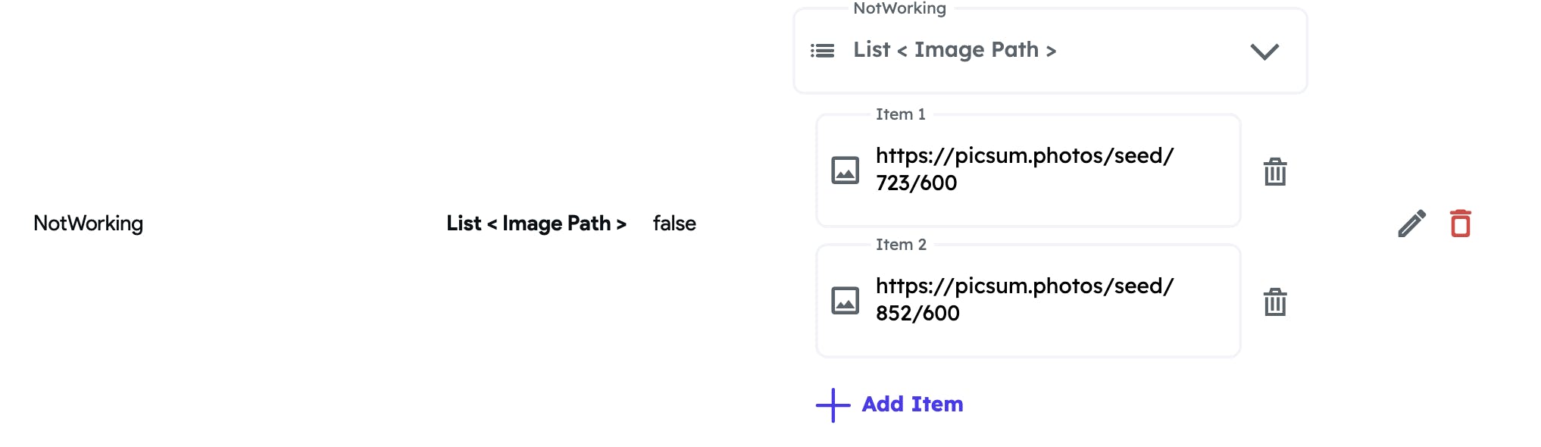Viewport: 1541px width, 447px height.
Task: Click the Item 1 field label
Action: click(x=900, y=114)
